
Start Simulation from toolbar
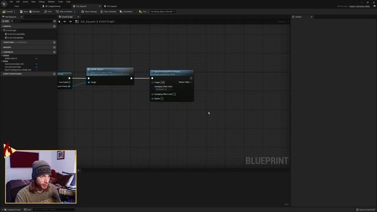coord(126,12)
